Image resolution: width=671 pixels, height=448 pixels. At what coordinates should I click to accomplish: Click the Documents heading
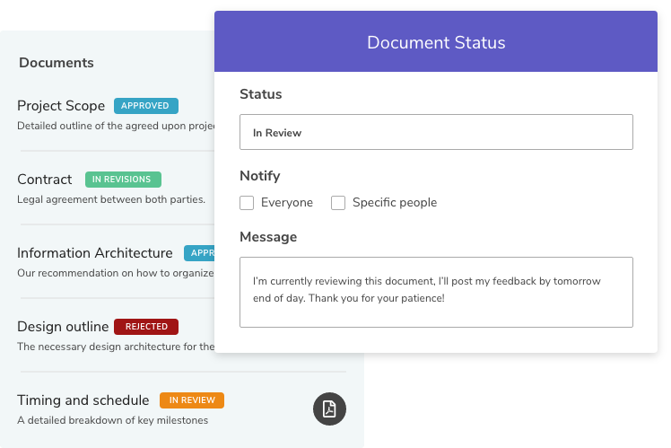pos(56,63)
